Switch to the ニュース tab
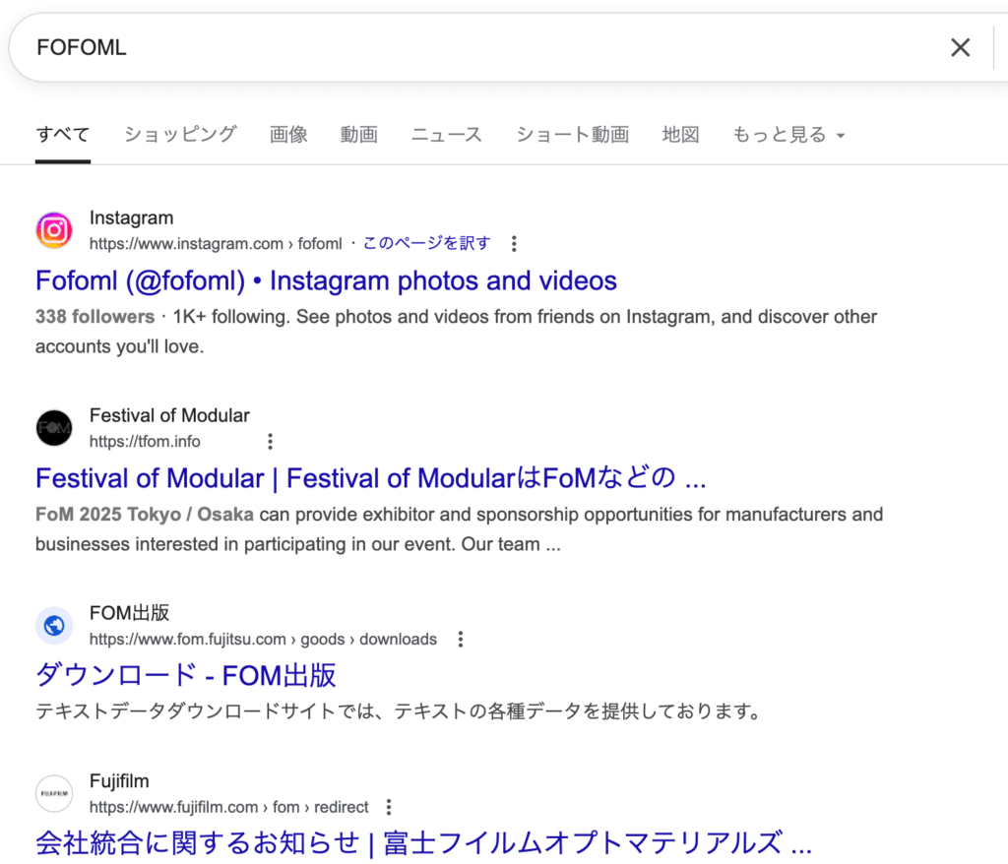Viewport: 1008px width, 864px height. coord(446,135)
